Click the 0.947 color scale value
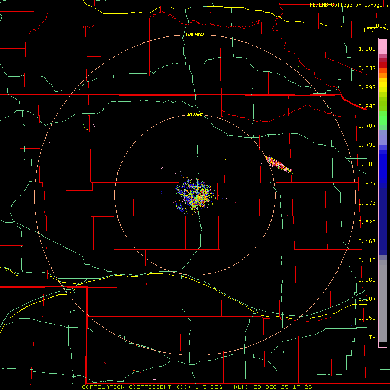This screenshot has width=390, height=390. coord(367,68)
